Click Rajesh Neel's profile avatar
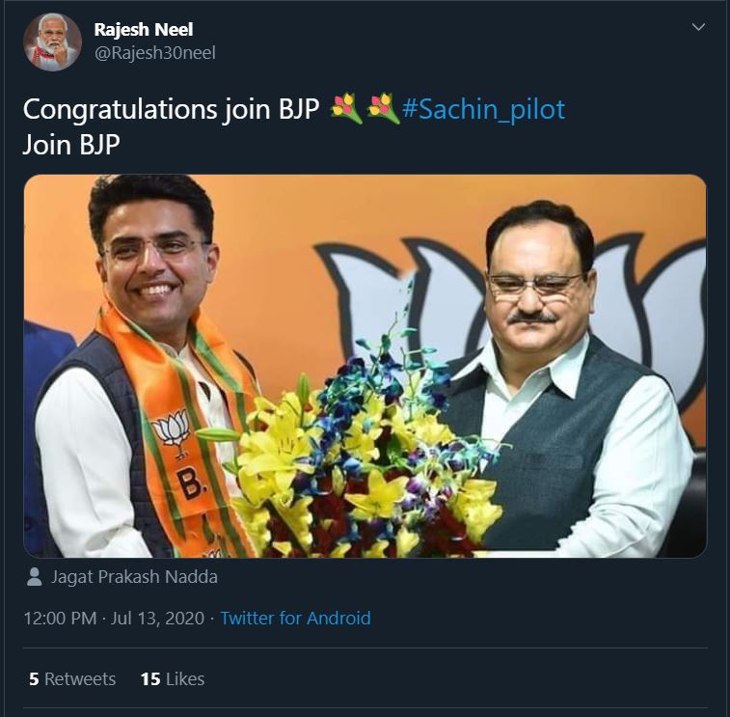Viewport: 730px width, 717px height. pos(53,41)
